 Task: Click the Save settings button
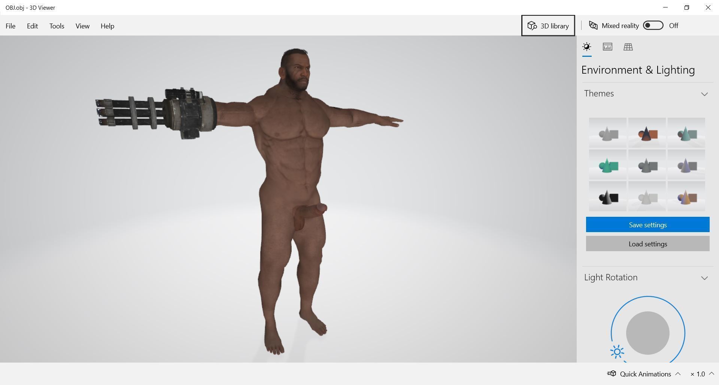tap(647, 225)
